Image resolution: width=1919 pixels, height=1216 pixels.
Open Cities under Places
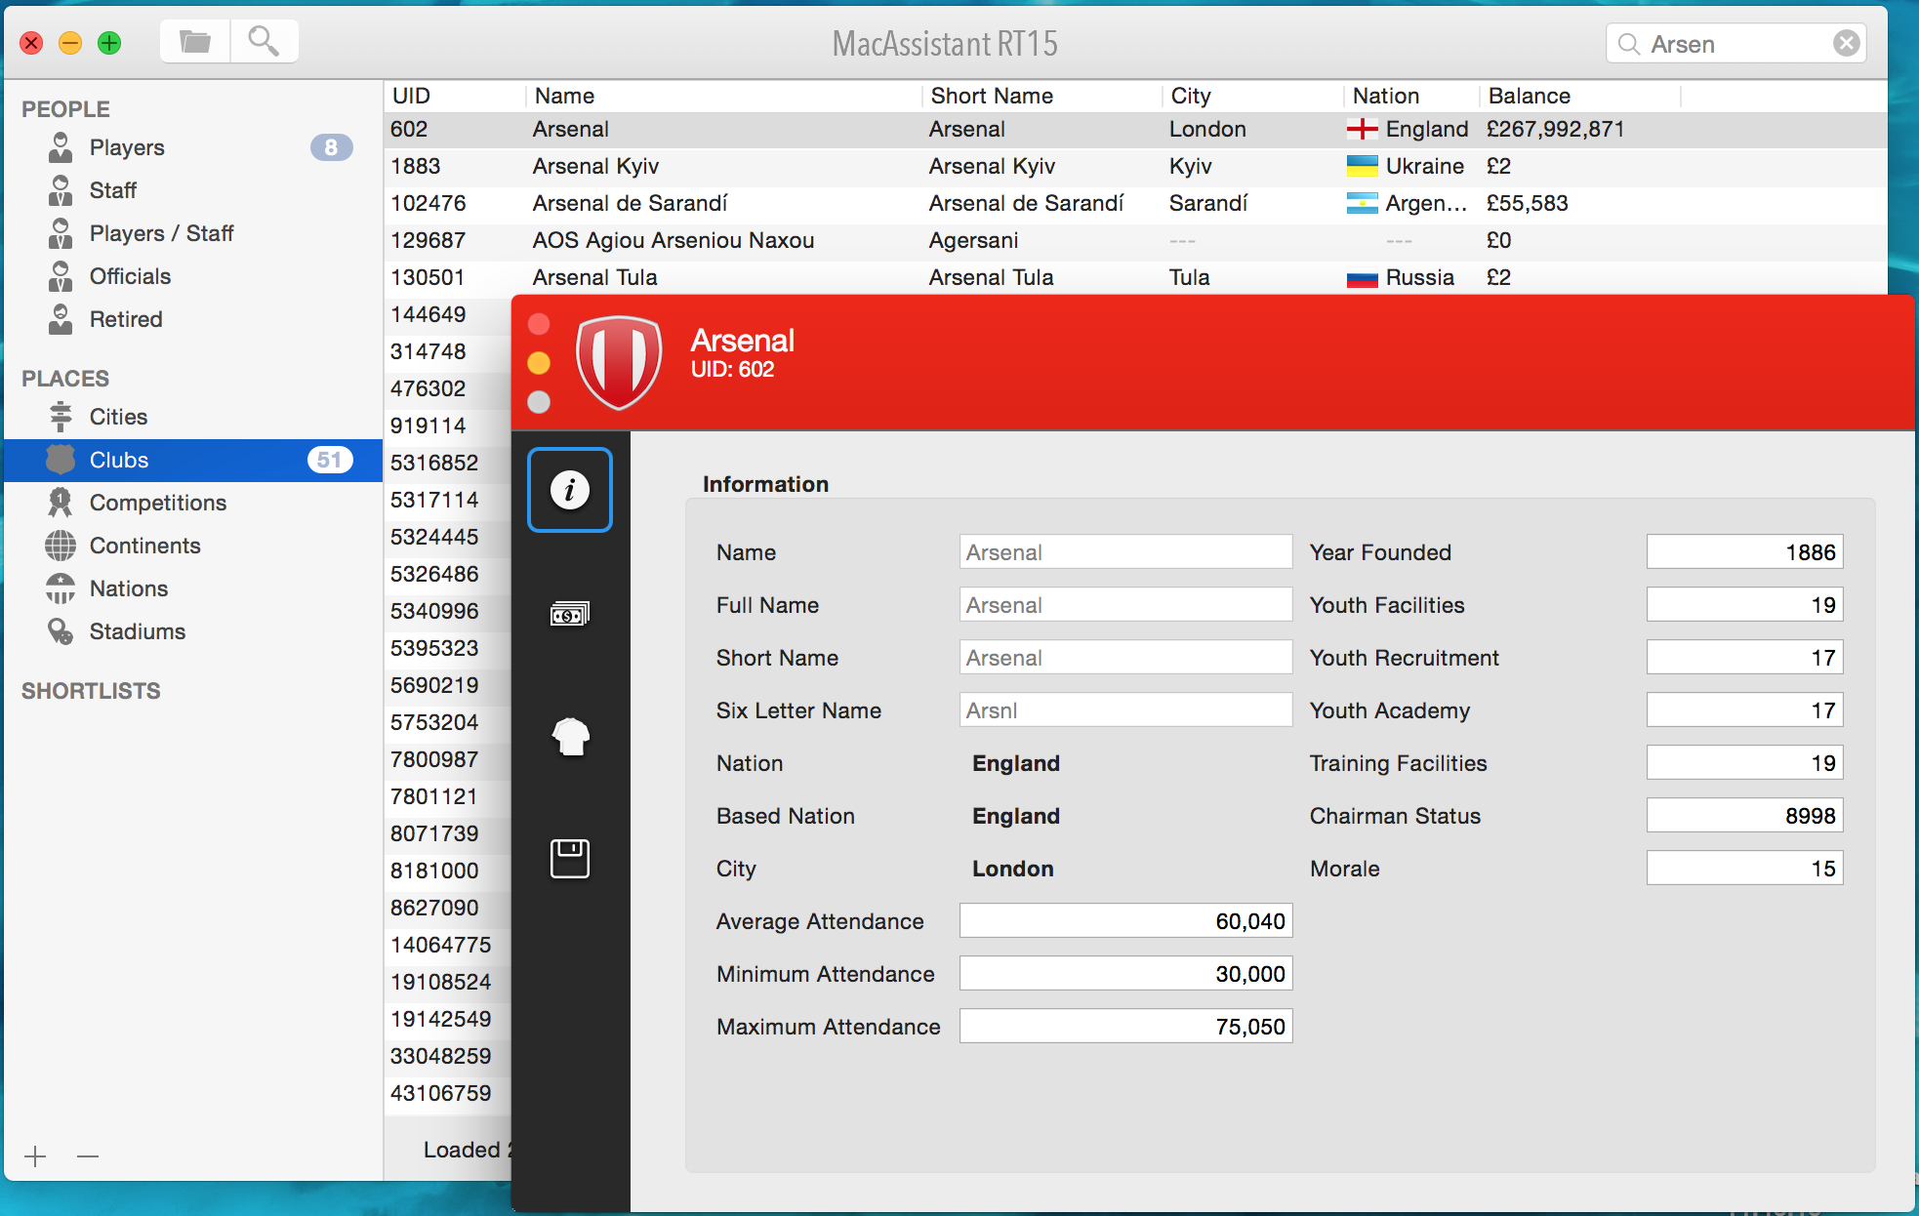click(195, 417)
